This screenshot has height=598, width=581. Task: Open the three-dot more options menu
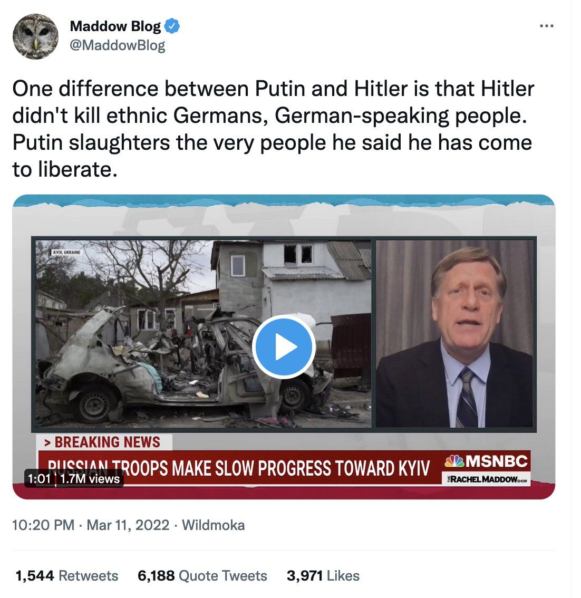pyautogui.click(x=546, y=26)
